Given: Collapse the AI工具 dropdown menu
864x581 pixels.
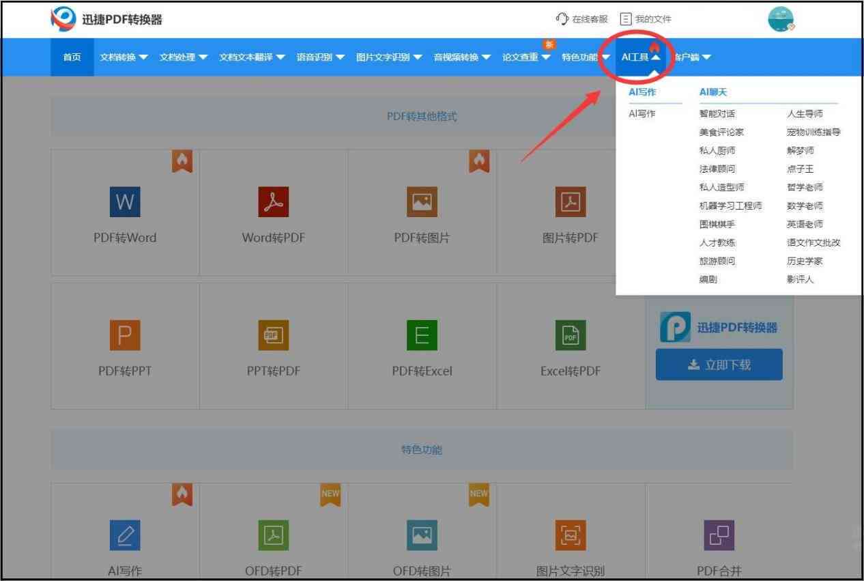Looking at the screenshot, I should [641, 57].
